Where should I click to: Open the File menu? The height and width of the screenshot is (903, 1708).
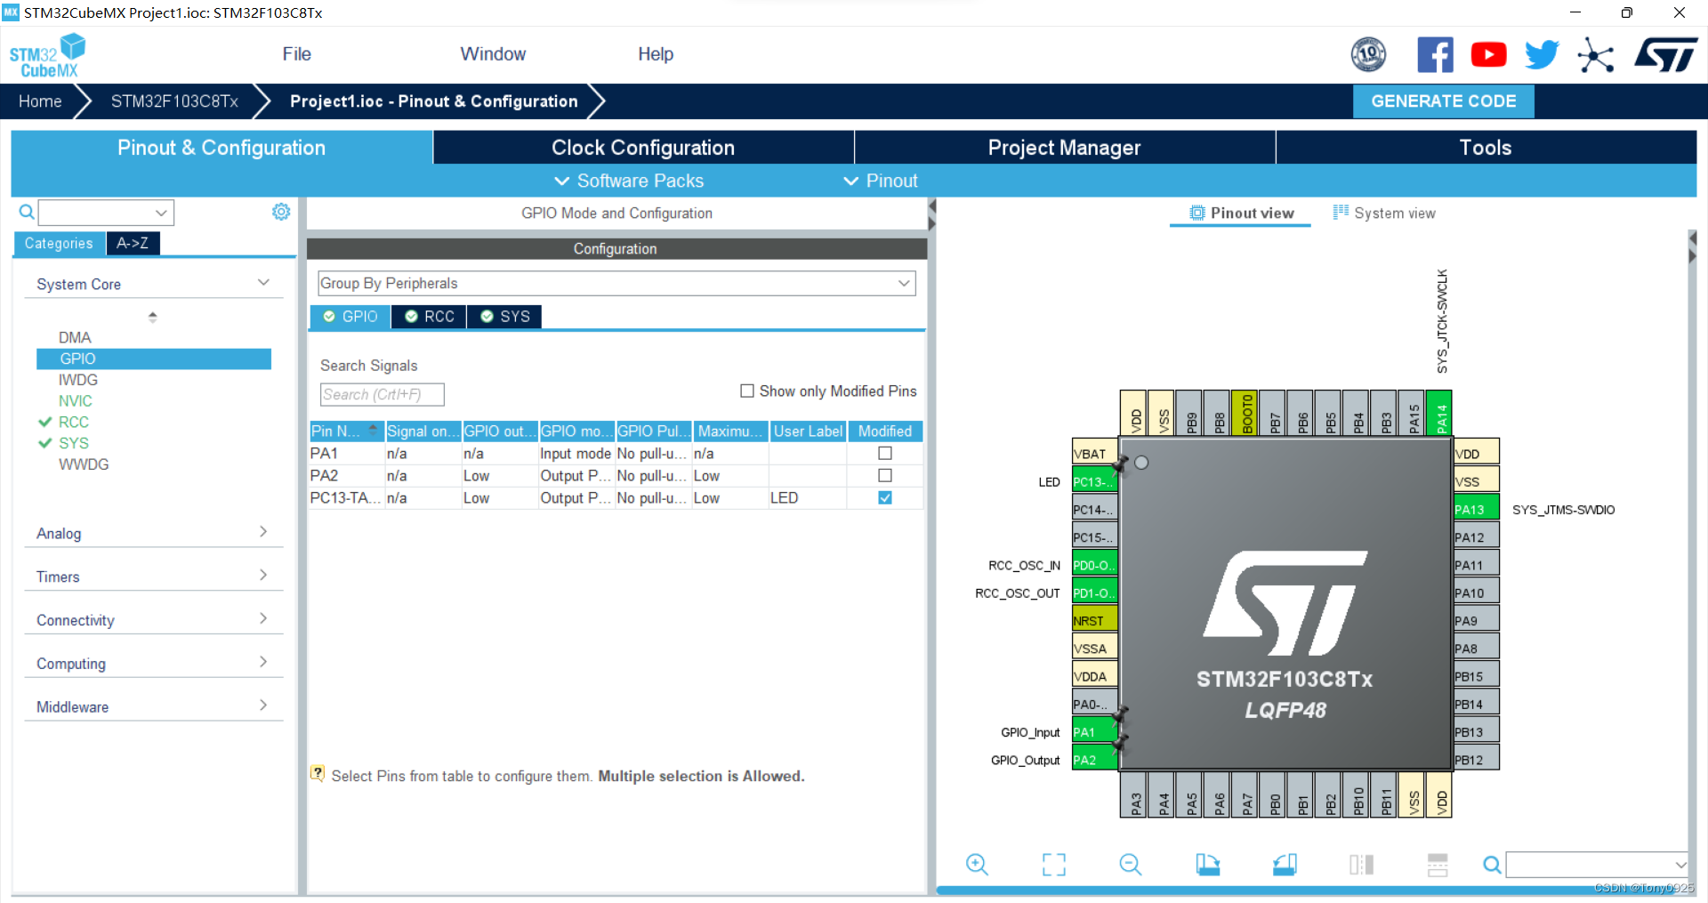click(x=296, y=54)
